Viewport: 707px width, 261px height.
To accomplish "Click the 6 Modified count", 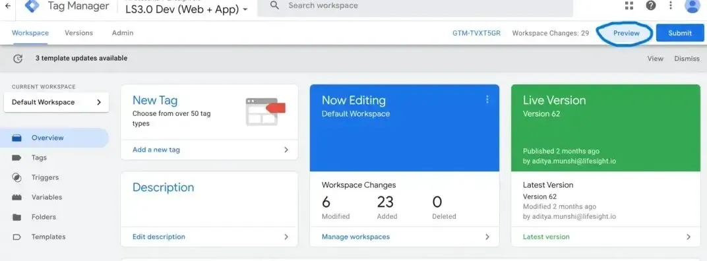I will (336, 207).
